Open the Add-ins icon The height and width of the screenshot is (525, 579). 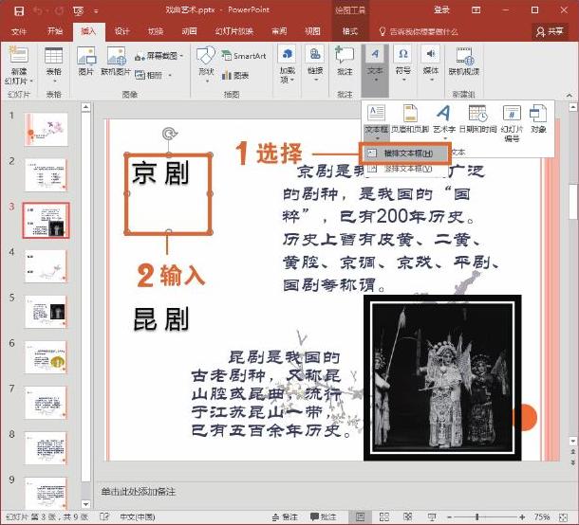point(288,54)
